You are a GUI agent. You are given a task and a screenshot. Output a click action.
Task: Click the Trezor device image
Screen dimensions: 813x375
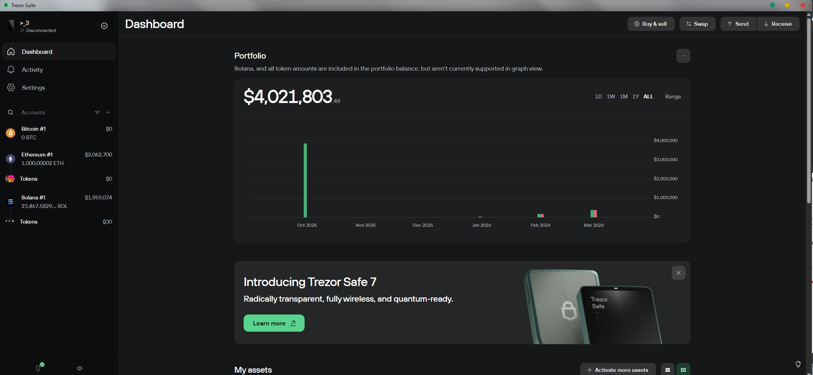tap(11, 26)
